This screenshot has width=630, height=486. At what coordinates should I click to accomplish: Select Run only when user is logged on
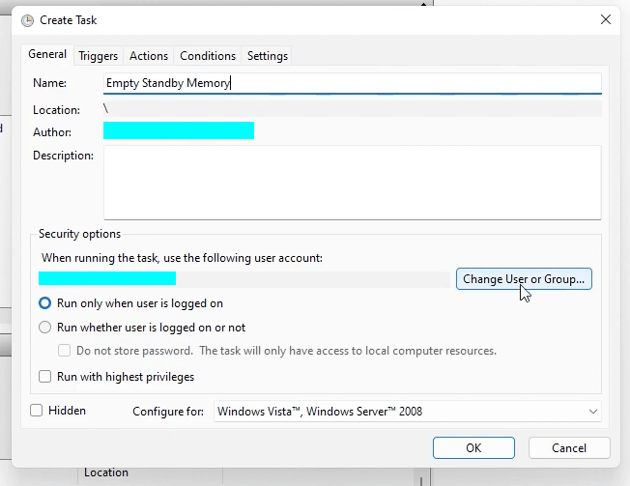coord(45,303)
